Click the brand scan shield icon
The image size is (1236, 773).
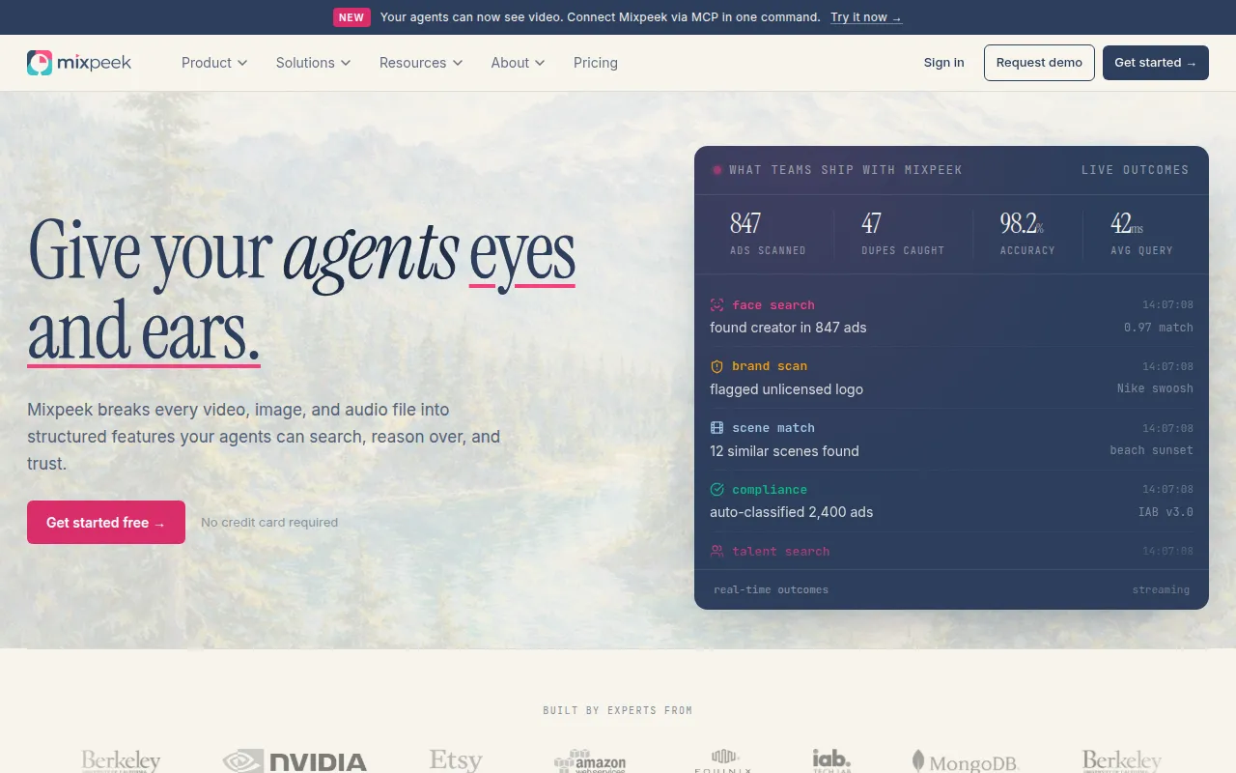[716, 366]
